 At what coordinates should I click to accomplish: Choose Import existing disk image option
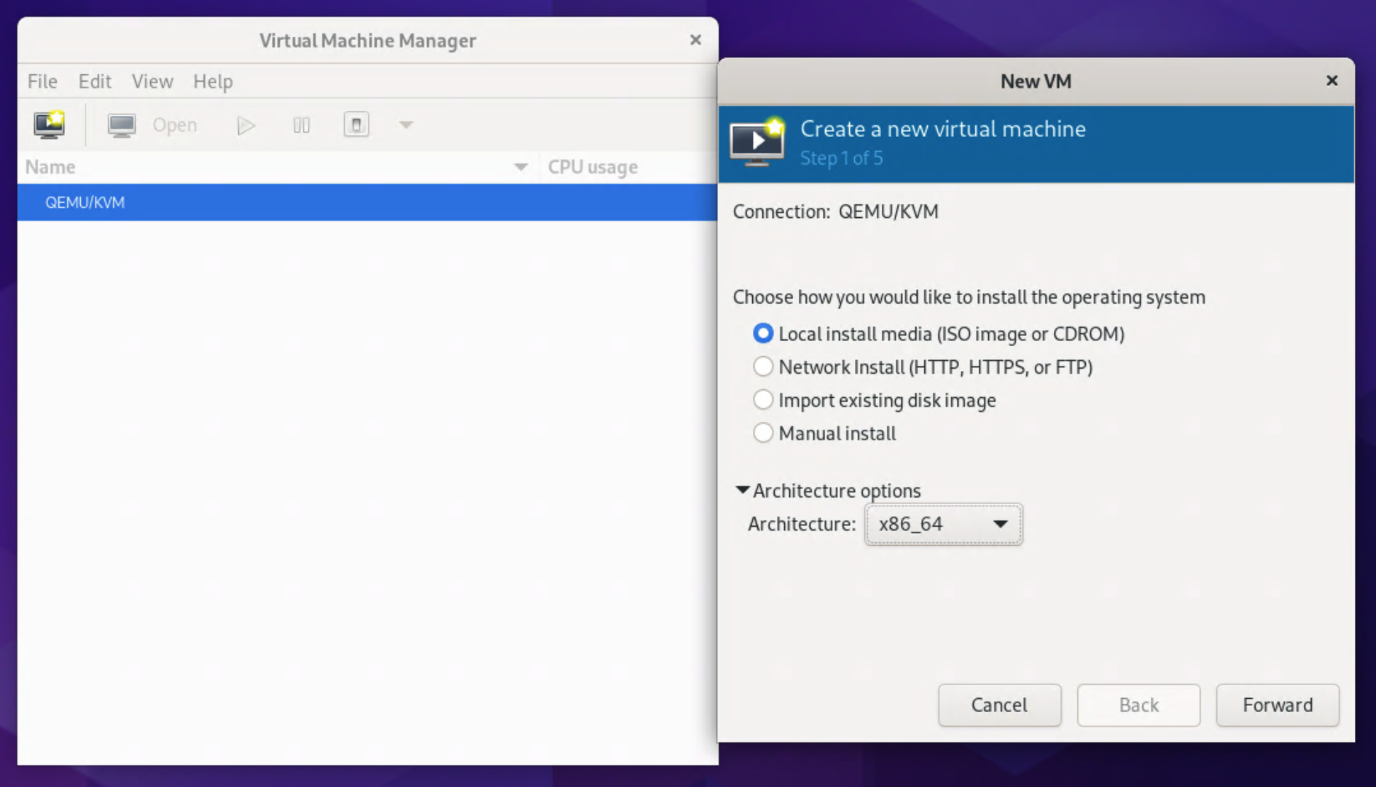click(x=763, y=400)
